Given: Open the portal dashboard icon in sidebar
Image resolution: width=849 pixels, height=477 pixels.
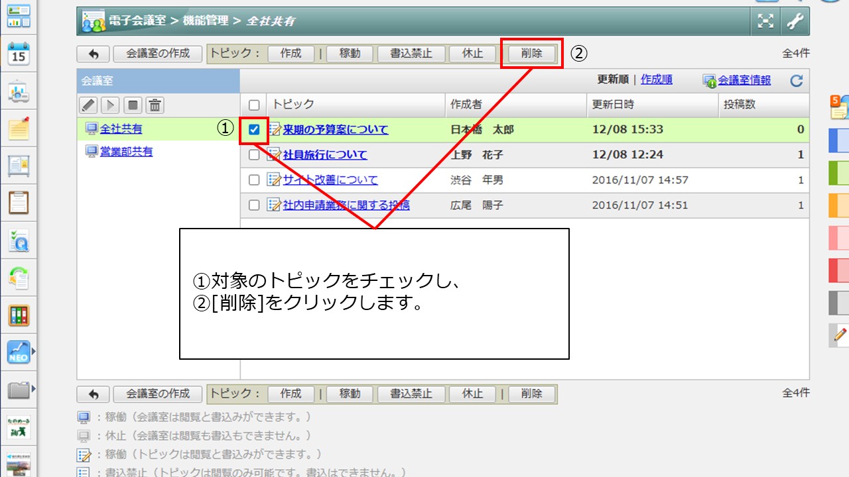Looking at the screenshot, I should (19, 16).
